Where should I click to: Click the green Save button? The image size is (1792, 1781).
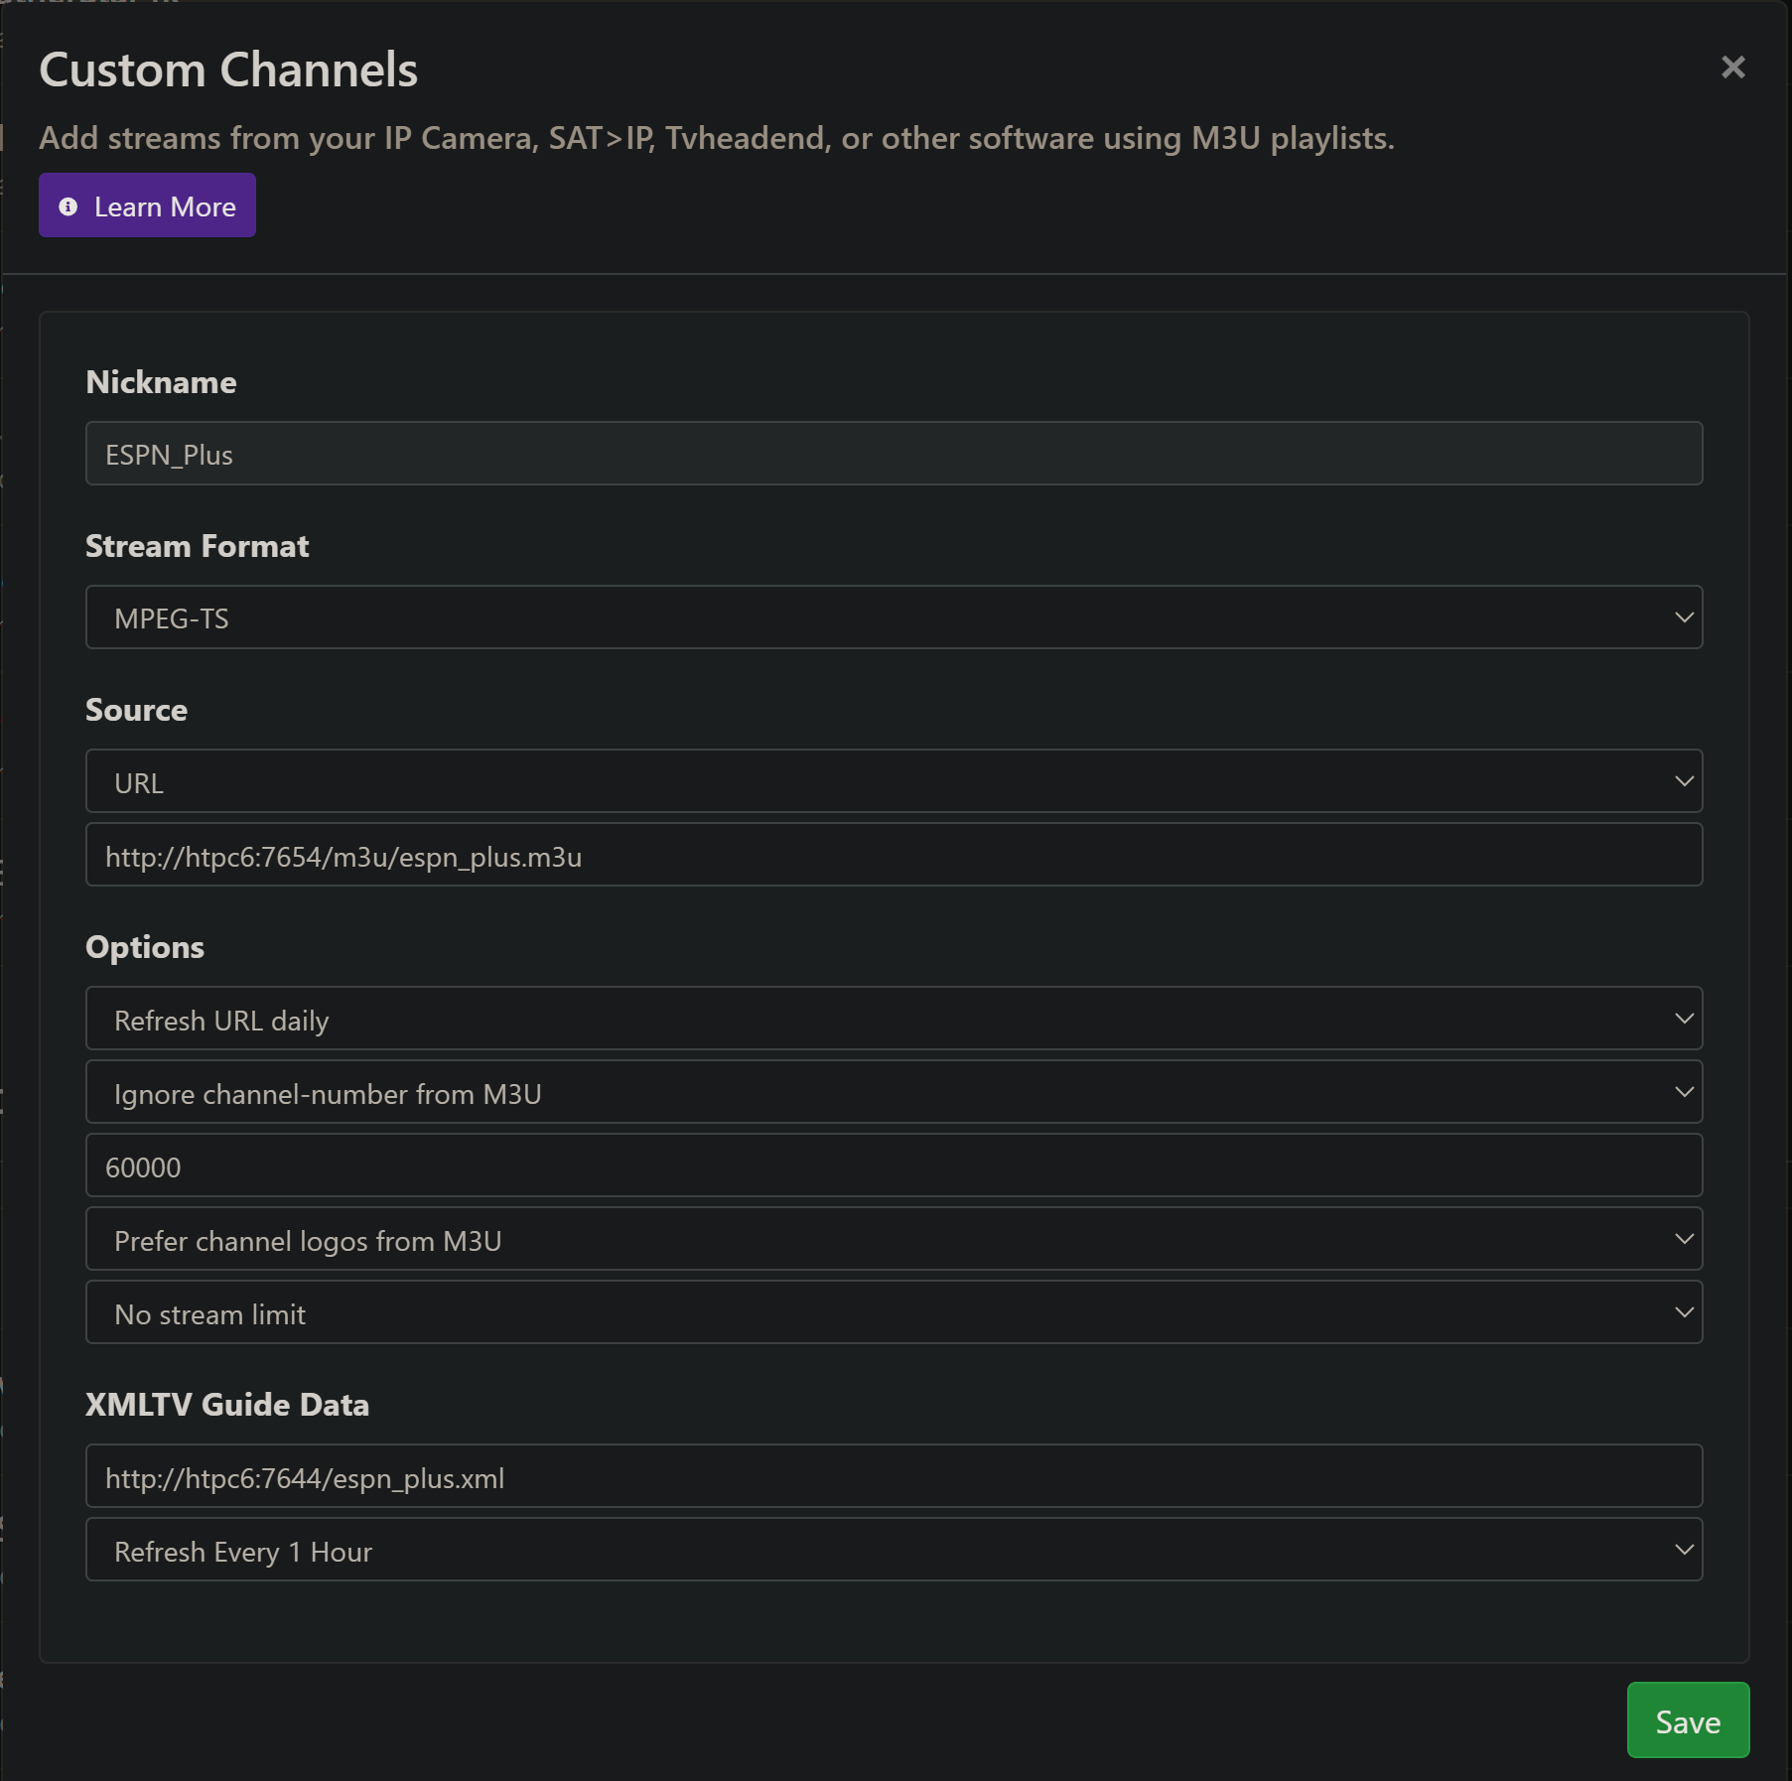coord(1687,1720)
